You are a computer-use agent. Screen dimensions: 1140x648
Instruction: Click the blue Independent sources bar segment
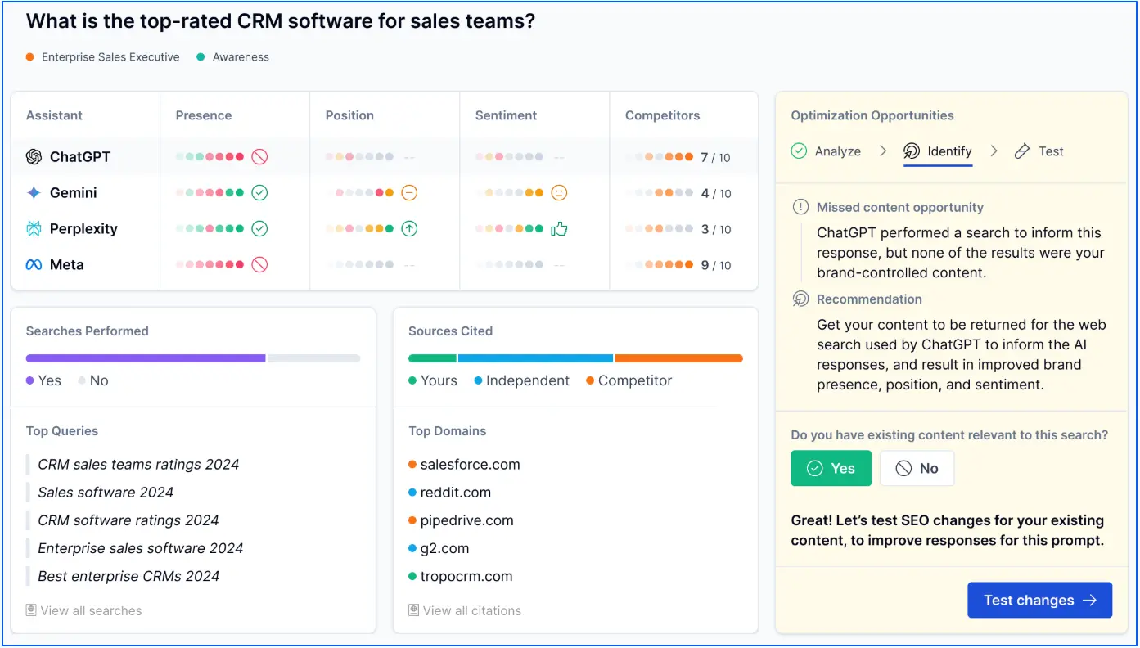[x=535, y=358]
